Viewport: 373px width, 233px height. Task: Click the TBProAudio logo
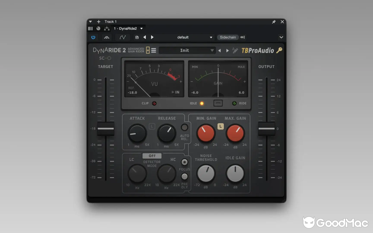pyautogui.click(x=258, y=51)
